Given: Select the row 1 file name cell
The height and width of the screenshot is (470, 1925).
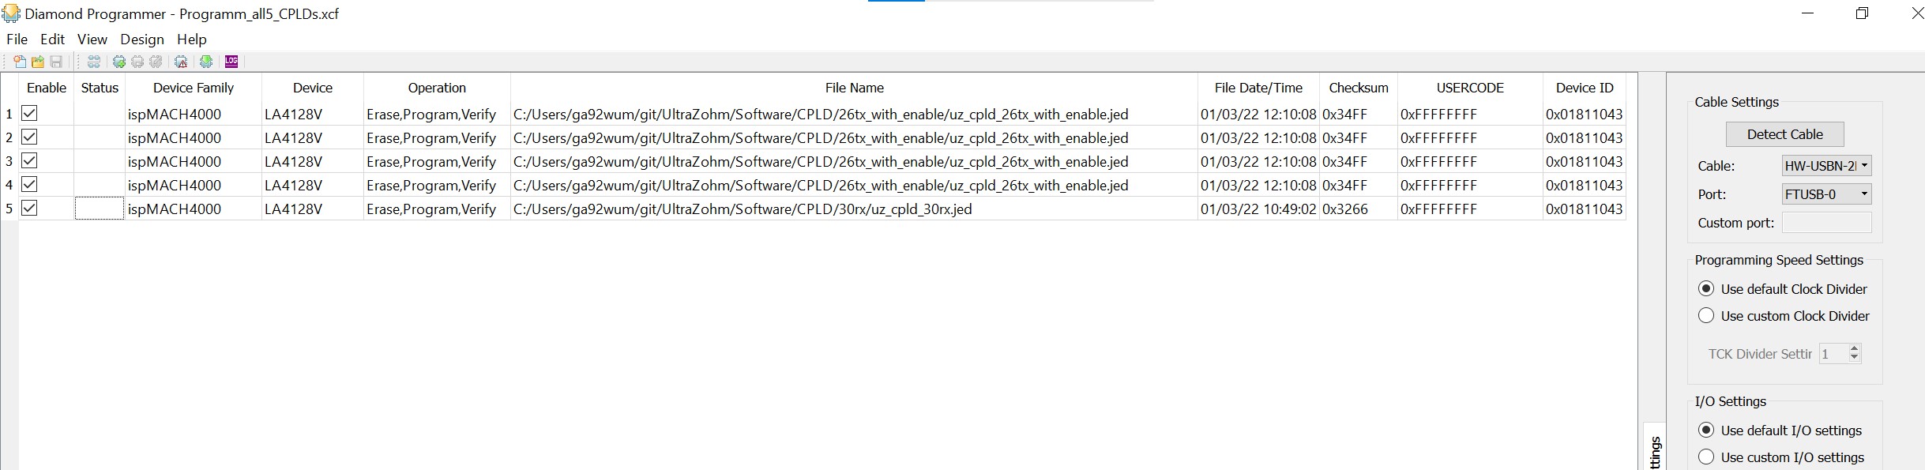Looking at the screenshot, I should 854,114.
